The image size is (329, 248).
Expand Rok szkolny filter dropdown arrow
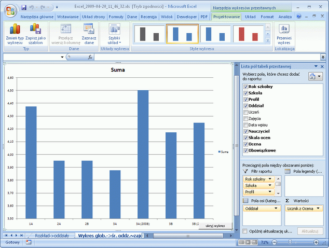pyautogui.click(x=270, y=179)
